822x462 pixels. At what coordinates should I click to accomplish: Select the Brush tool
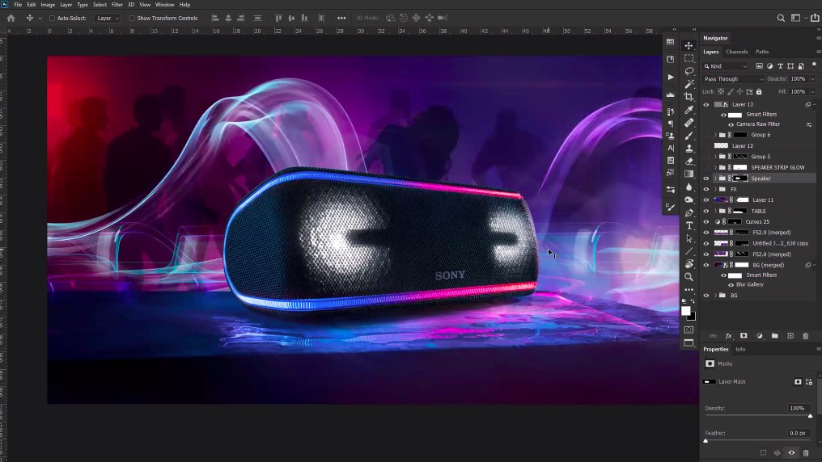(x=689, y=136)
